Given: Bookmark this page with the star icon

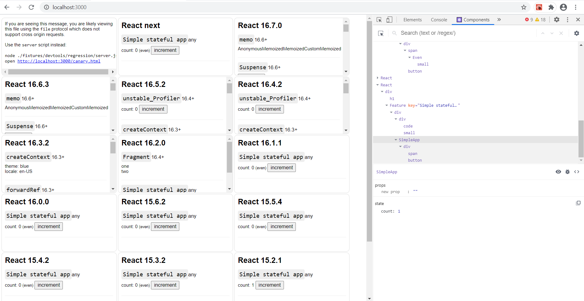Looking at the screenshot, I should click(524, 7).
